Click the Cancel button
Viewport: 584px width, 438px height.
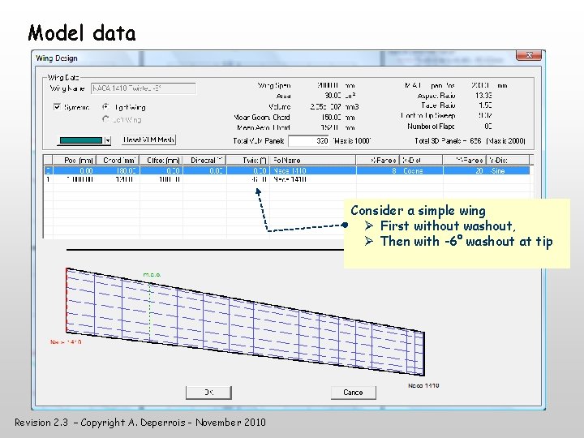[353, 393]
